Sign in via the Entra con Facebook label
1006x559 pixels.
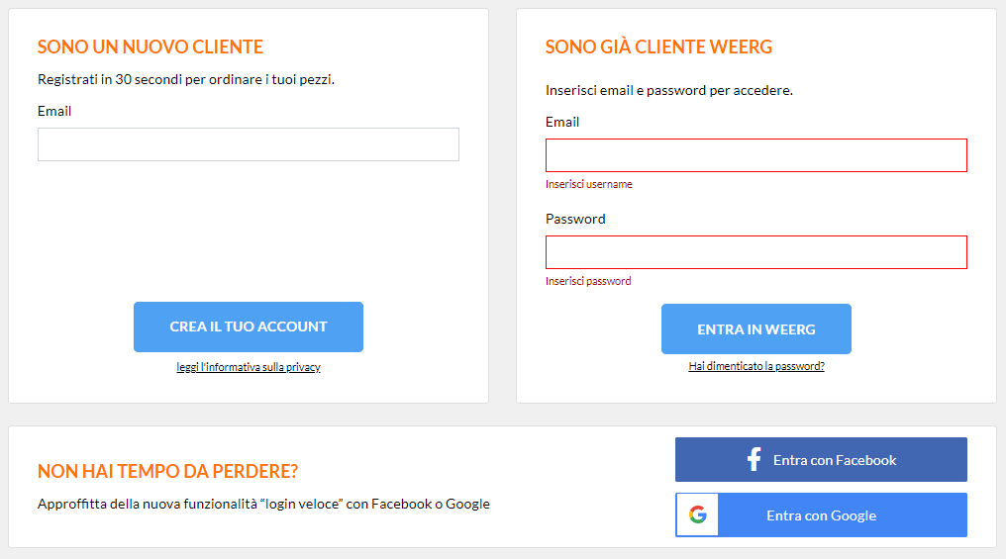(x=835, y=460)
